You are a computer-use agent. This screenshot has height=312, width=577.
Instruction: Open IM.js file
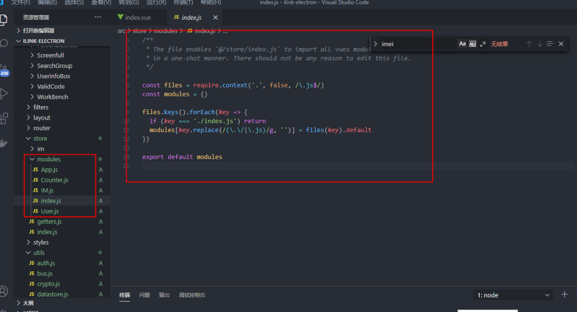coord(62,190)
